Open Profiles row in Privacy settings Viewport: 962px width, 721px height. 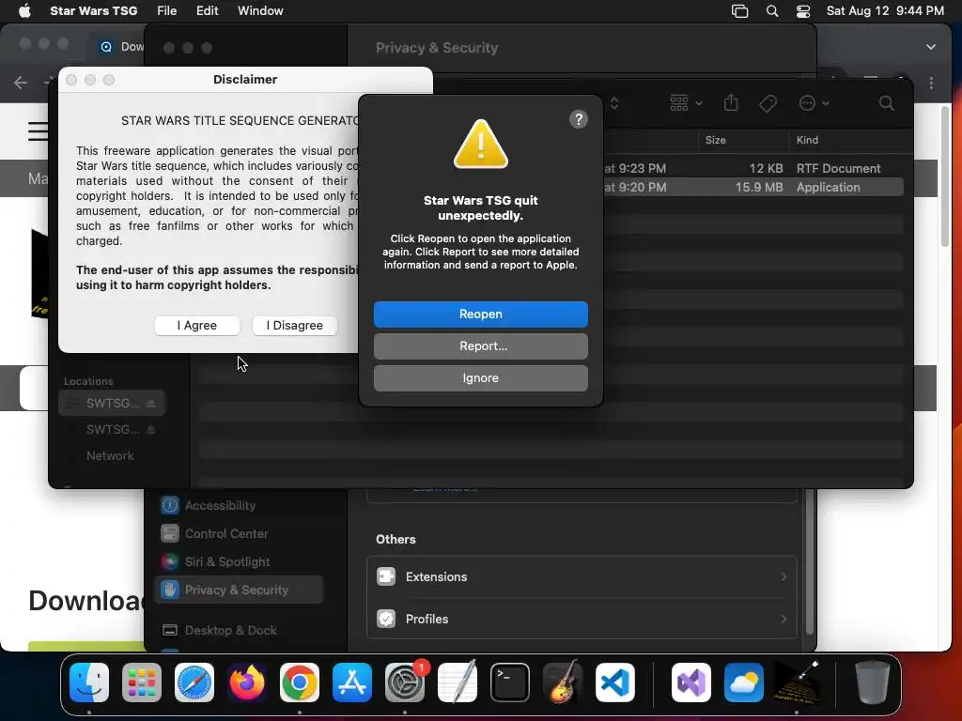581,619
